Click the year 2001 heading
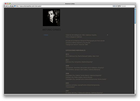The width and height of the screenshot is (140, 101). point(67,91)
